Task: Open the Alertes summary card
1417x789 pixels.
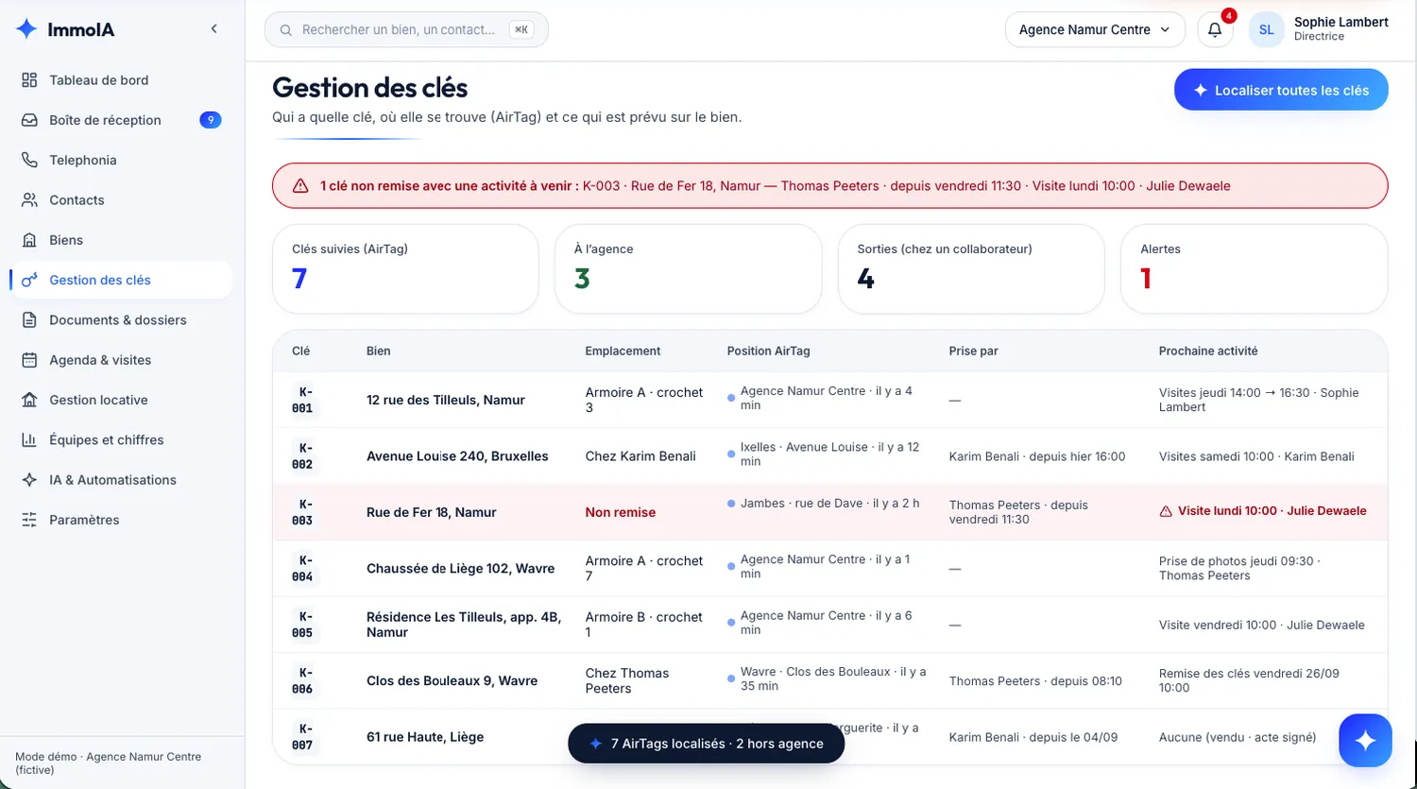Action: [1255, 268]
